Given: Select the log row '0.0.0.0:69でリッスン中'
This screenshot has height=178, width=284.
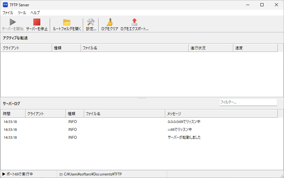Looking at the screenshot, I should pos(184,122).
